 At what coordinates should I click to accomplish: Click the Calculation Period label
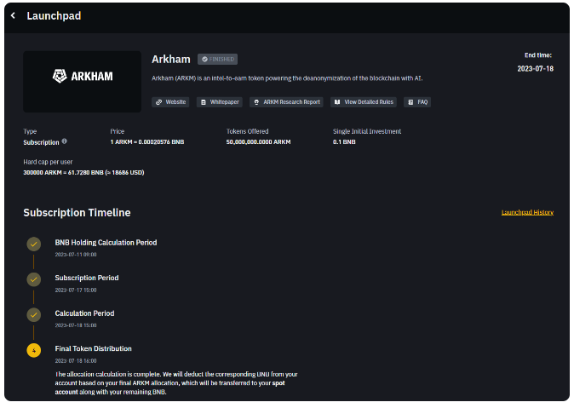coord(84,313)
